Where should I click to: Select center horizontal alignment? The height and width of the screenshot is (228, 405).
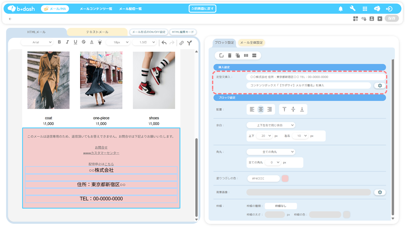(261, 109)
